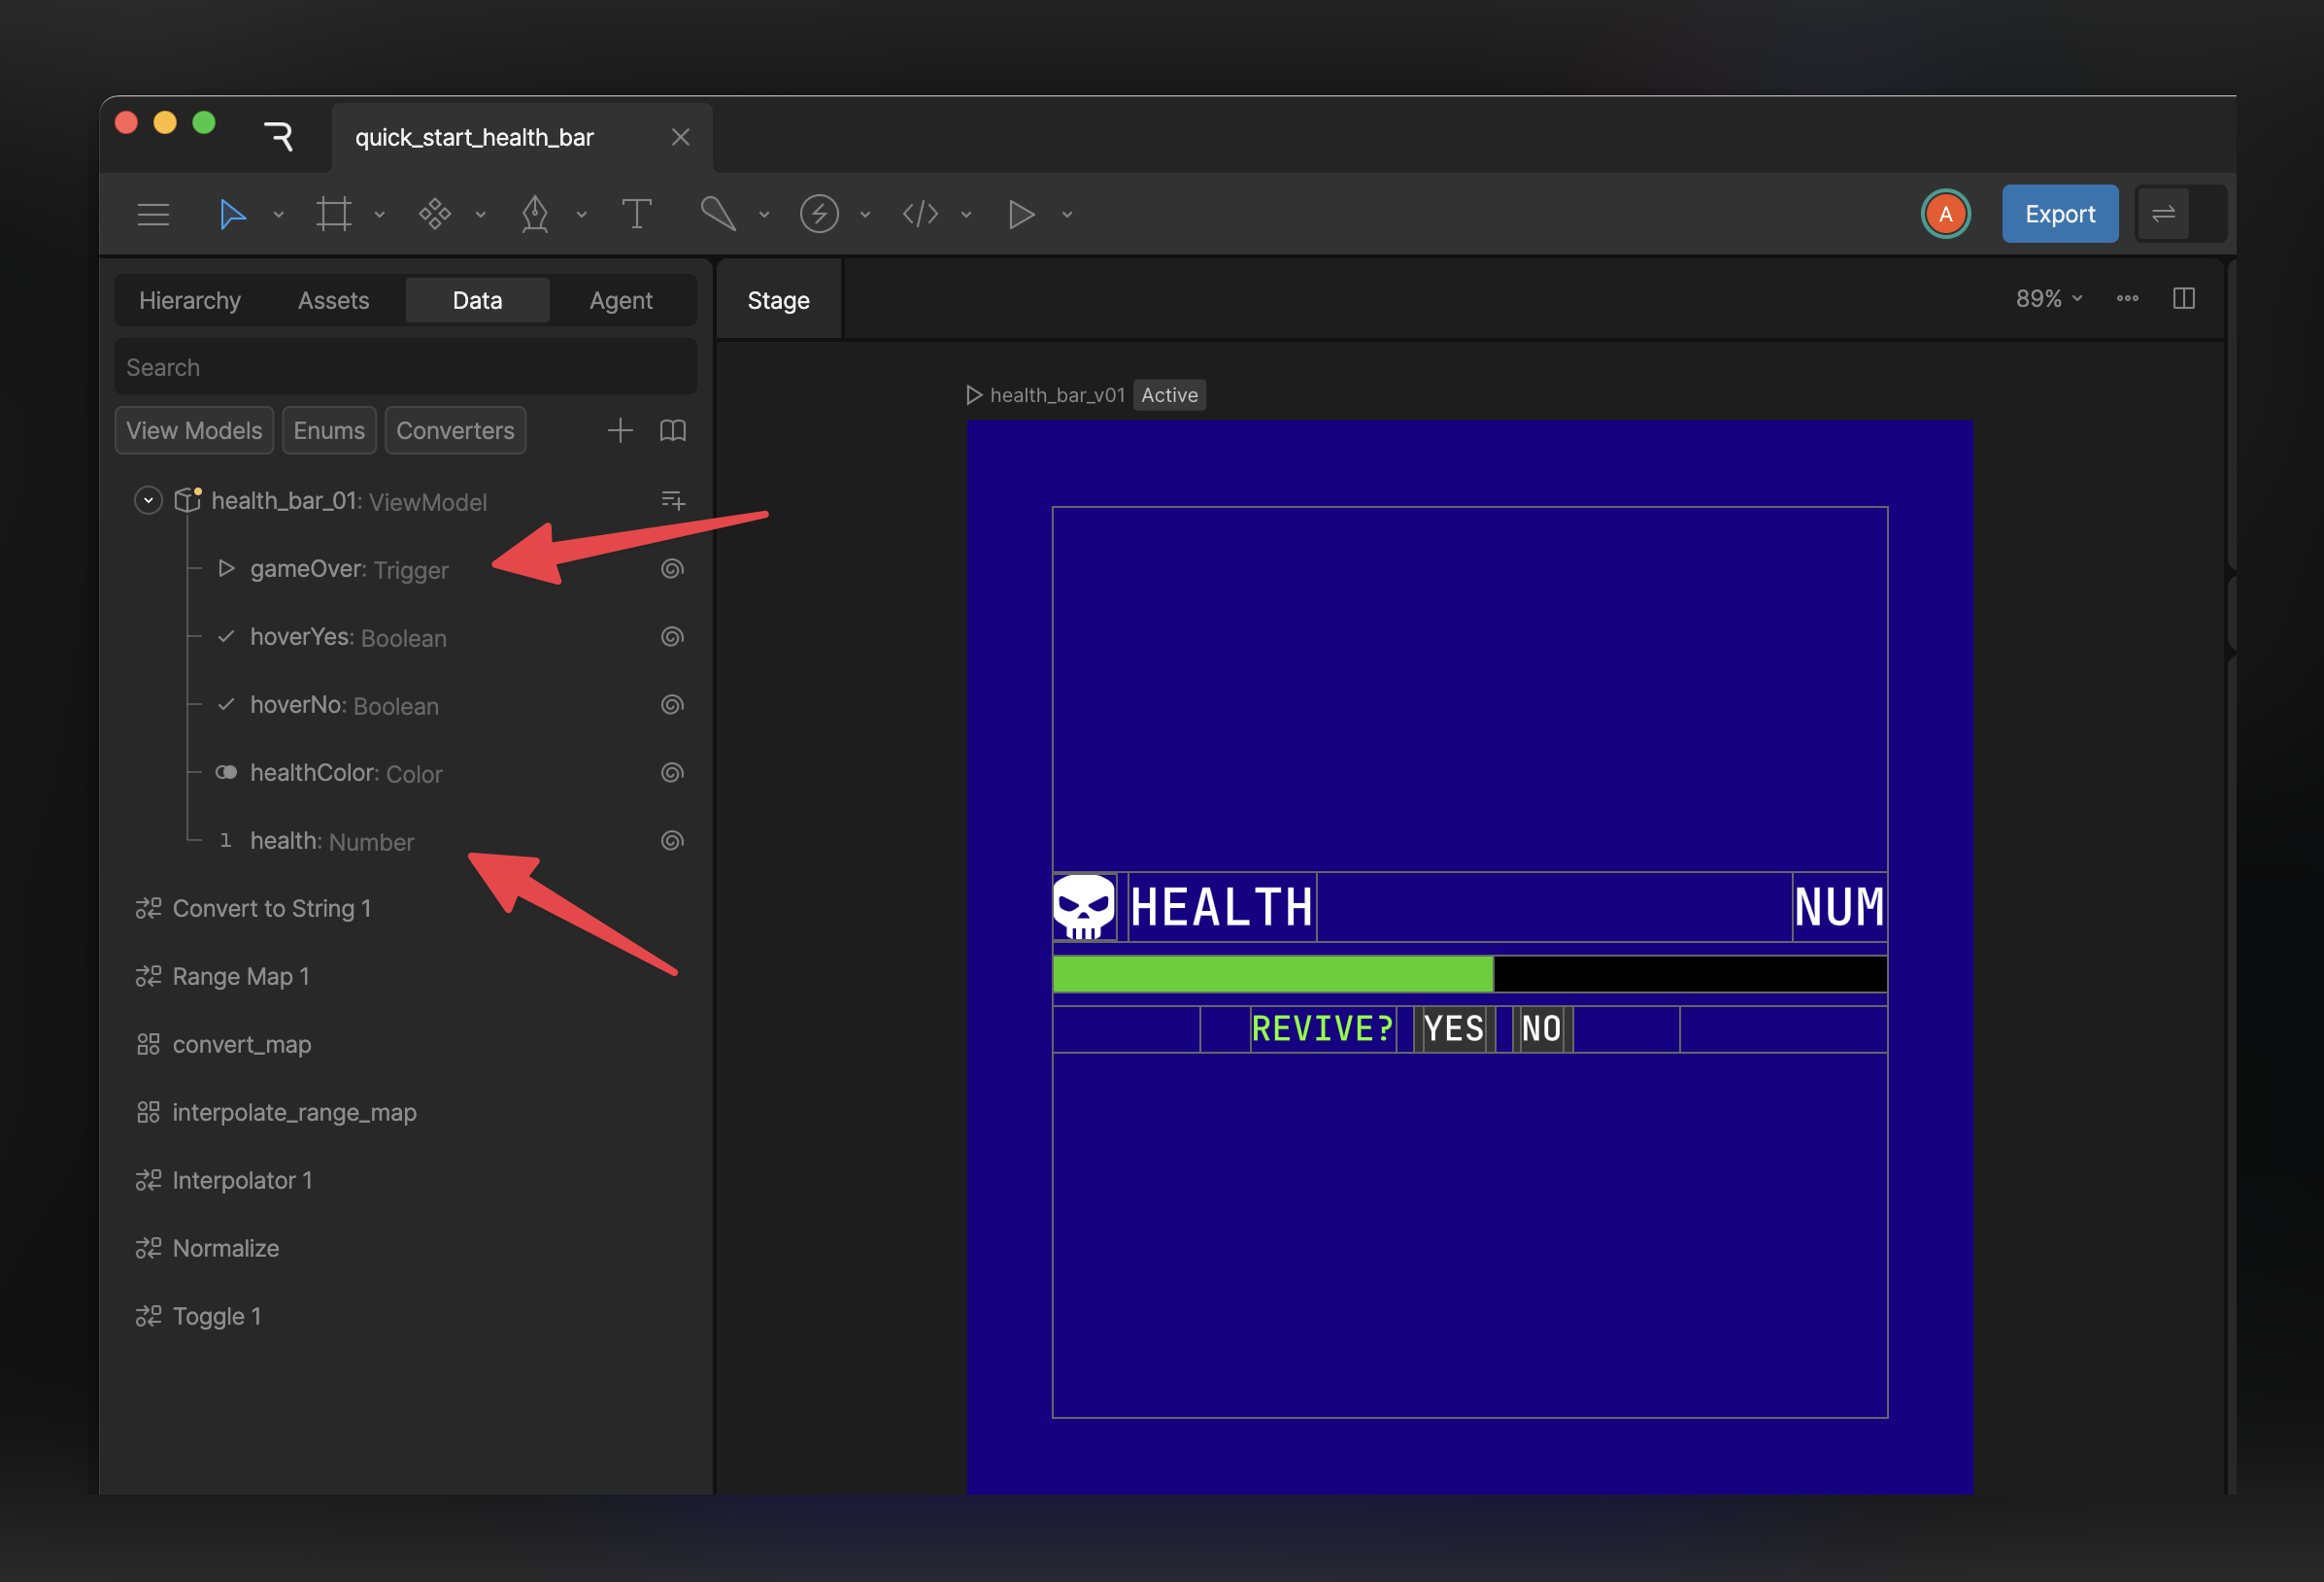The height and width of the screenshot is (1582, 2324).
Task: Select the arrow Select tool
Action: click(x=232, y=214)
